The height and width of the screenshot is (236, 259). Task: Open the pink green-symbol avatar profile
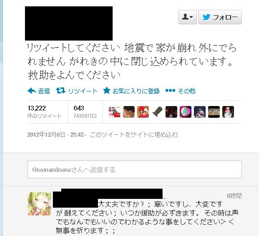(186, 112)
